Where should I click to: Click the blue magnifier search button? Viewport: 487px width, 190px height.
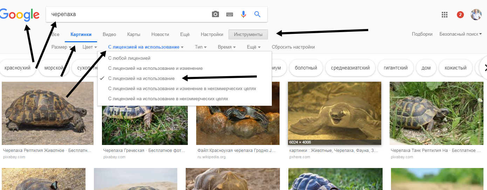(258, 14)
